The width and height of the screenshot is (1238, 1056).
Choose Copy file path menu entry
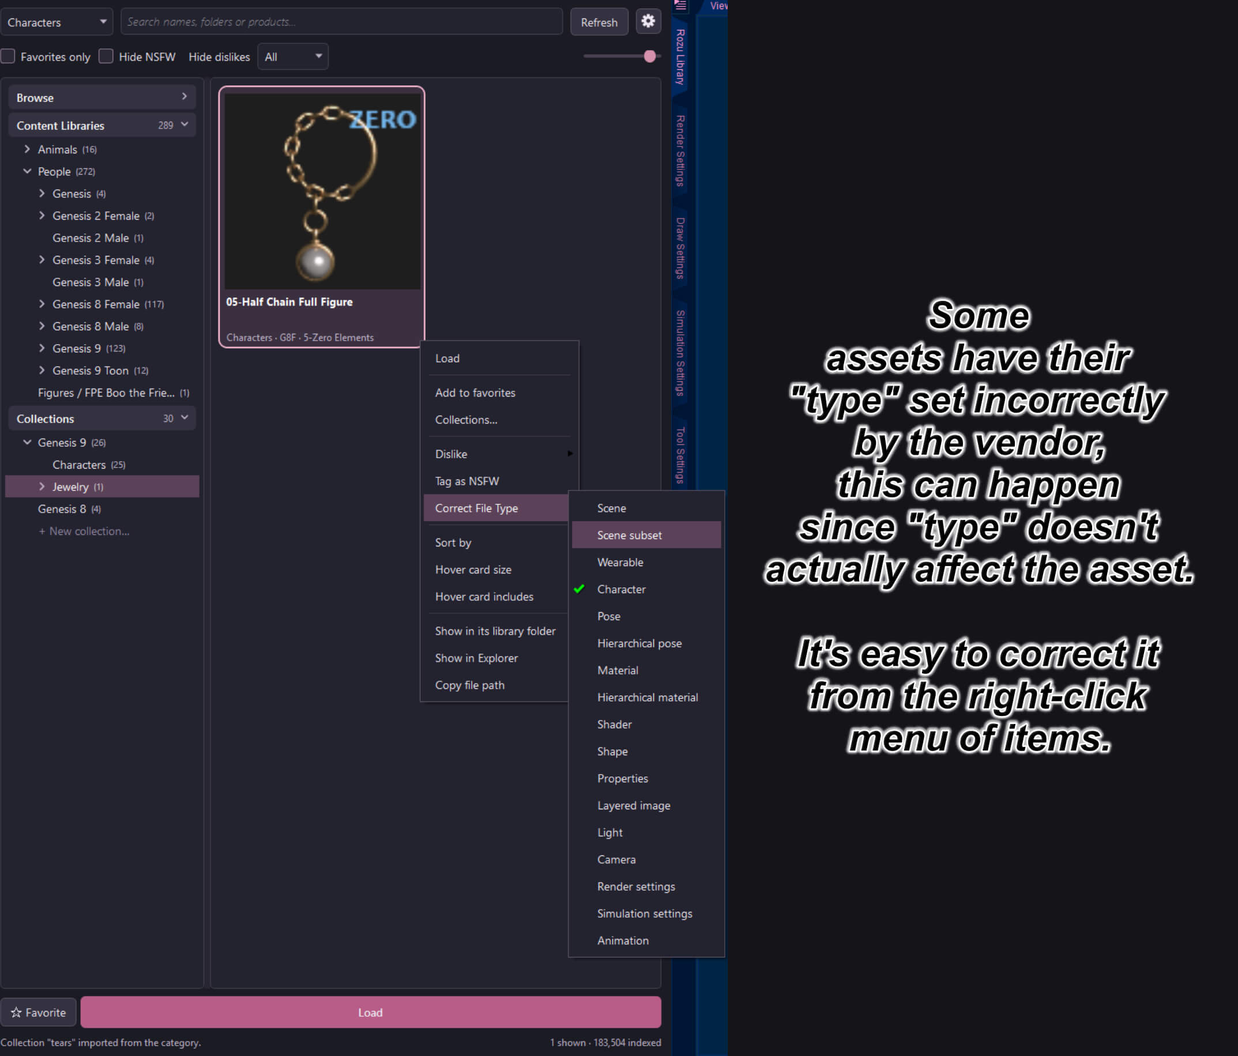tap(496, 685)
